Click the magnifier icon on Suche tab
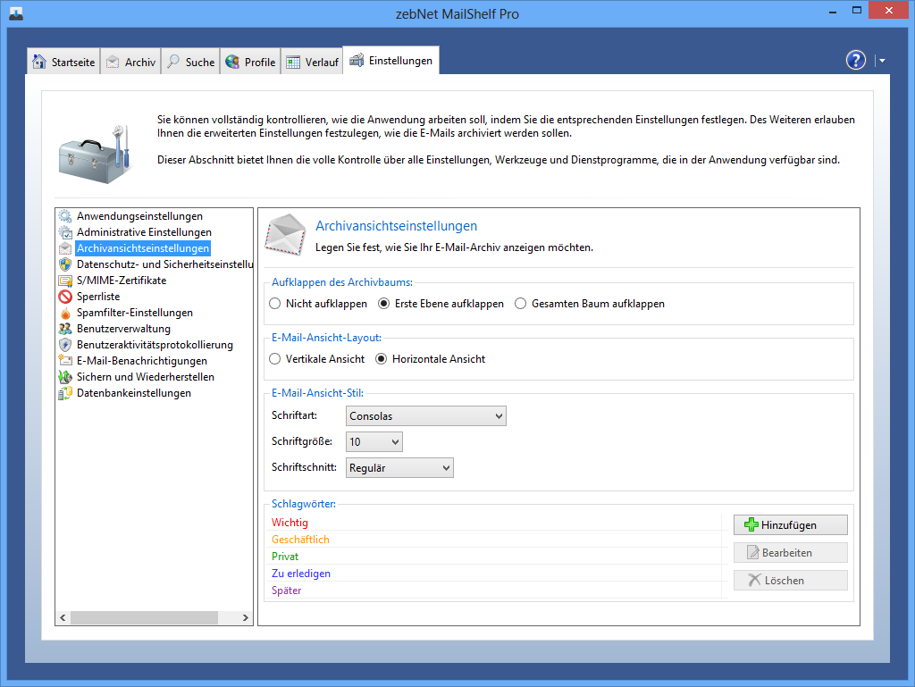915x687 pixels. point(173,62)
